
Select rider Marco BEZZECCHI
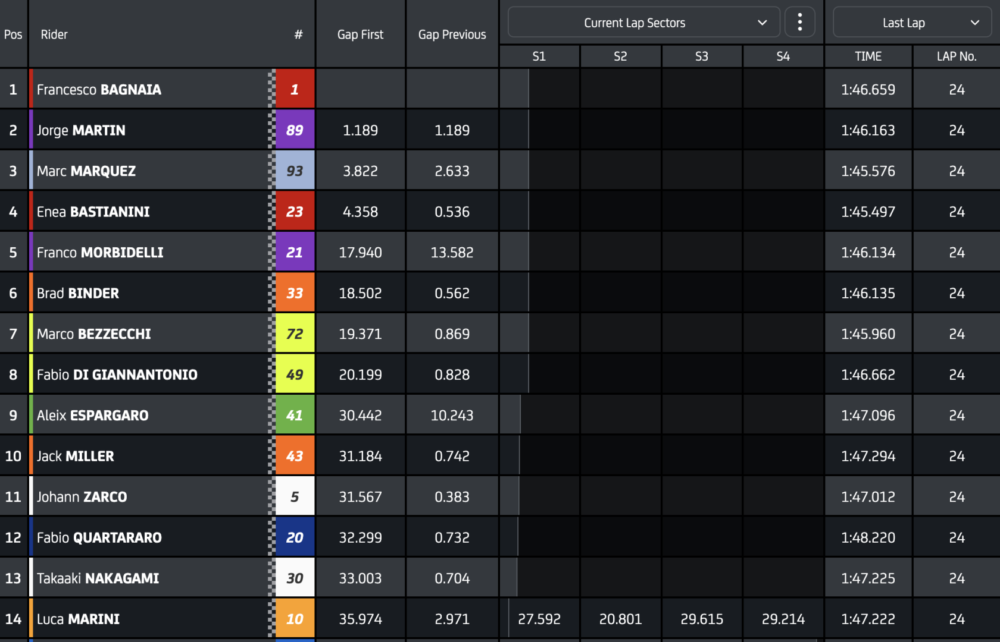click(94, 334)
